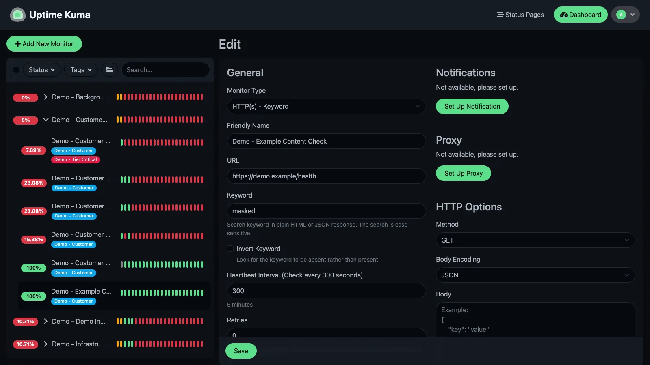Screen dimensions: 650x365
Task: Collapse the Demo - Custome... group chevron
Action: point(45,120)
